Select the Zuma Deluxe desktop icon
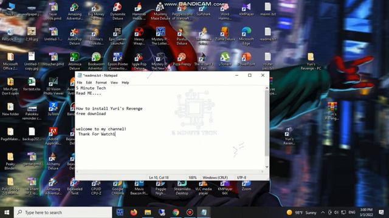The width and height of the screenshot is (389, 218). pyautogui.click(x=225, y=35)
